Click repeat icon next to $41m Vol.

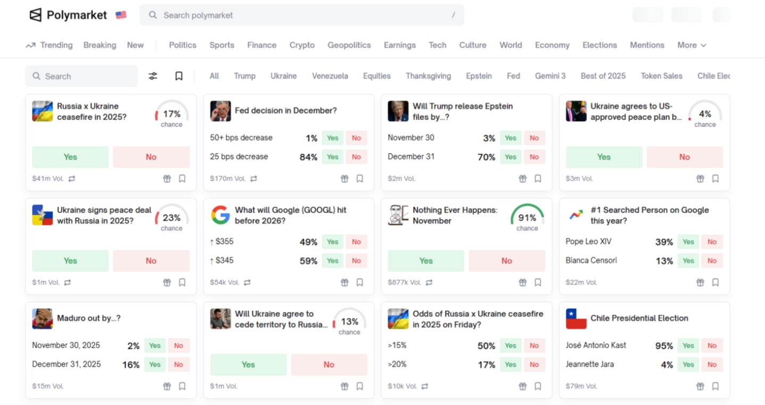[x=72, y=179]
